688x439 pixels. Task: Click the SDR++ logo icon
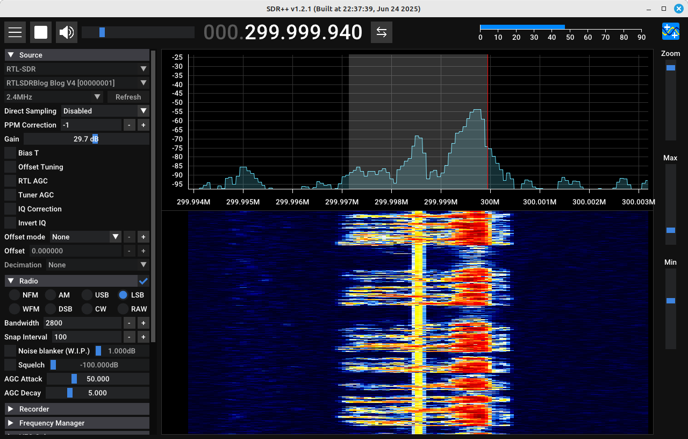click(671, 31)
